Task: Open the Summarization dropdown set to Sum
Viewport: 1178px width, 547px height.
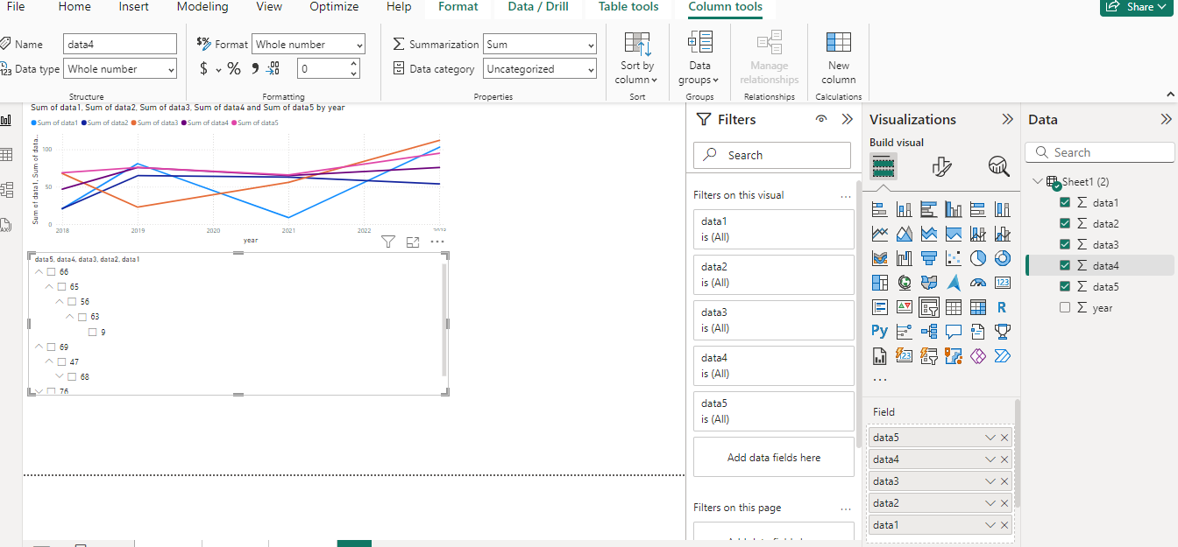Action: coord(540,45)
